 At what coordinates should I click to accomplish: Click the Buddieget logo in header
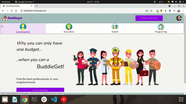coord(12,18)
